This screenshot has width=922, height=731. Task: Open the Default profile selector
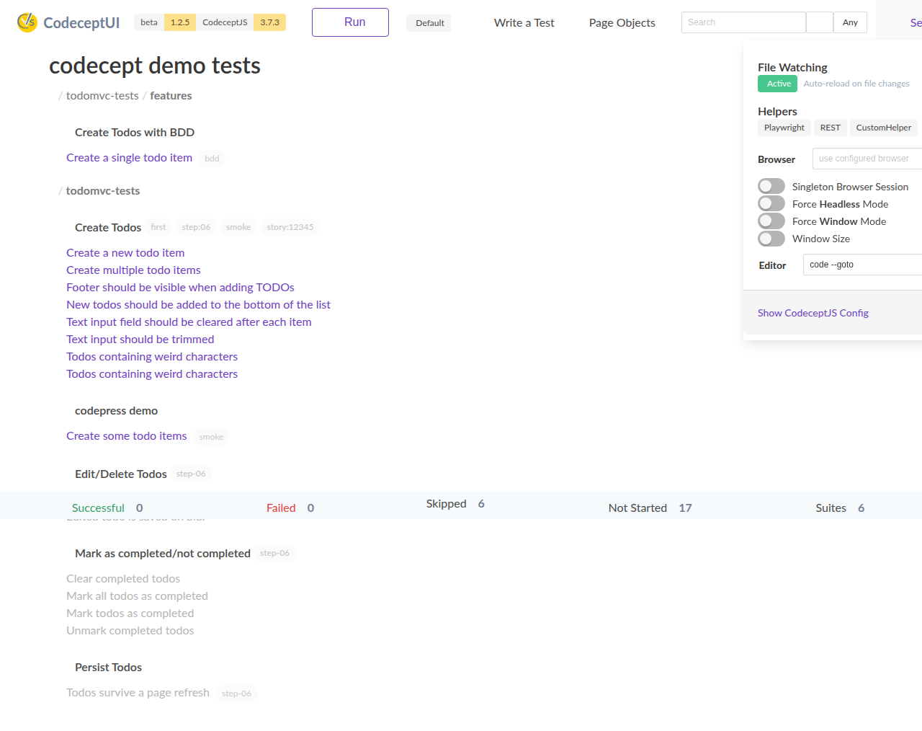[429, 23]
